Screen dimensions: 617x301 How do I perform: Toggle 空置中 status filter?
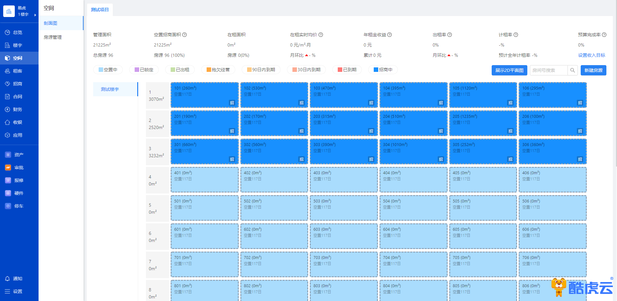108,70
